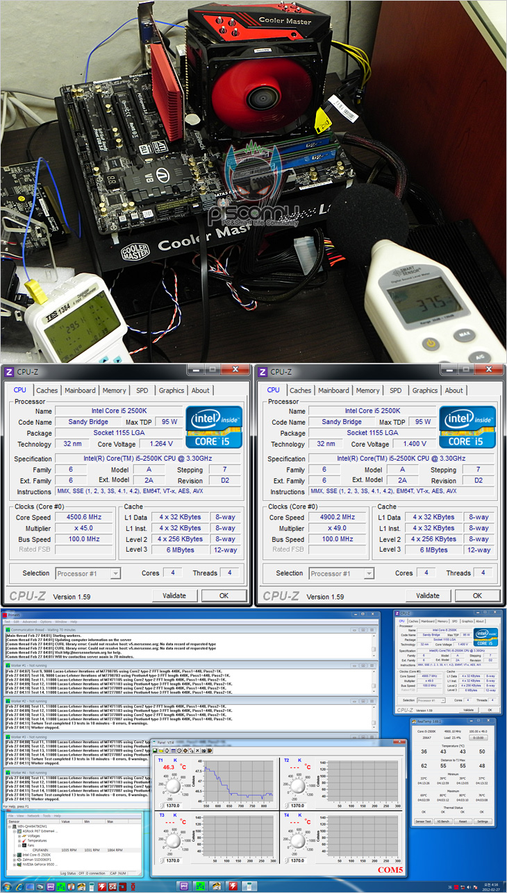This screenshot has width=507, height=893.
Task: Open HWMonitor View menu
Action: [20, 816]
